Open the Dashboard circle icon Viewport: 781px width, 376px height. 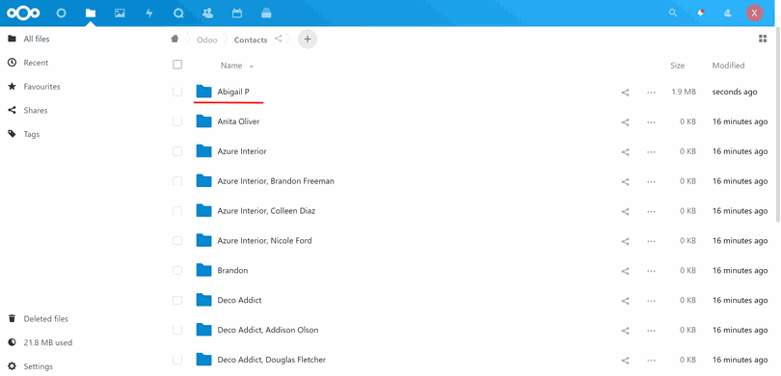click(x=61, y=13)
